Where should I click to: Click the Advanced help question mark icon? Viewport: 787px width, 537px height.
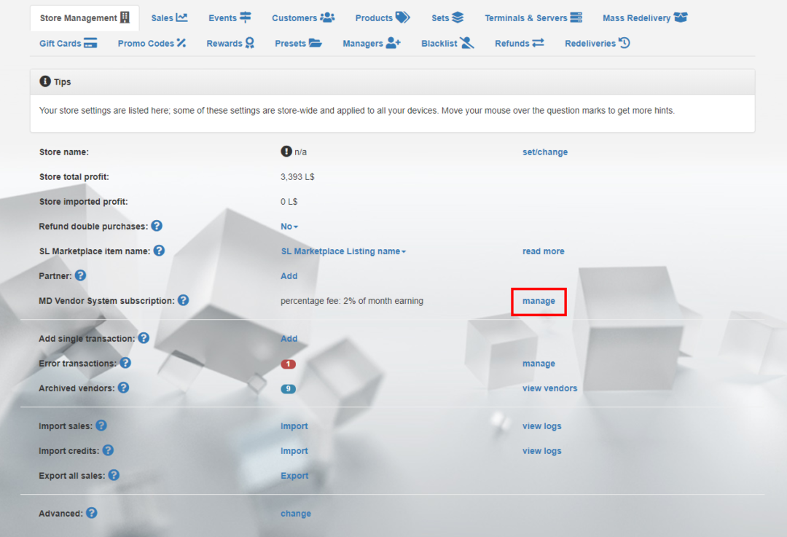92,513
